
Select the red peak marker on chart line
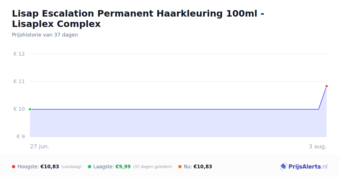pyautogui.click(x=326, y=86)
